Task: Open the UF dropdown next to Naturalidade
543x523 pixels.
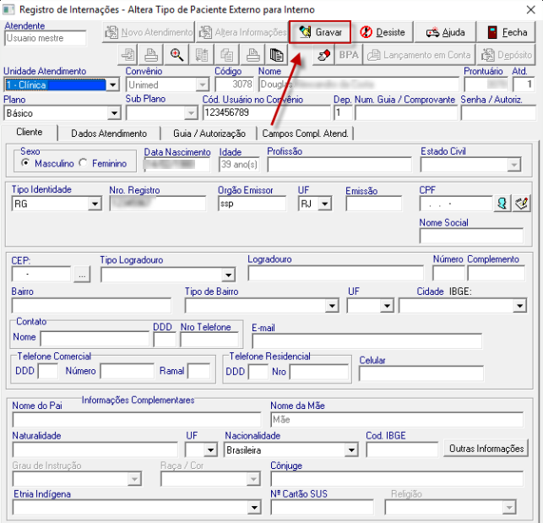Action: pos(210,450)
